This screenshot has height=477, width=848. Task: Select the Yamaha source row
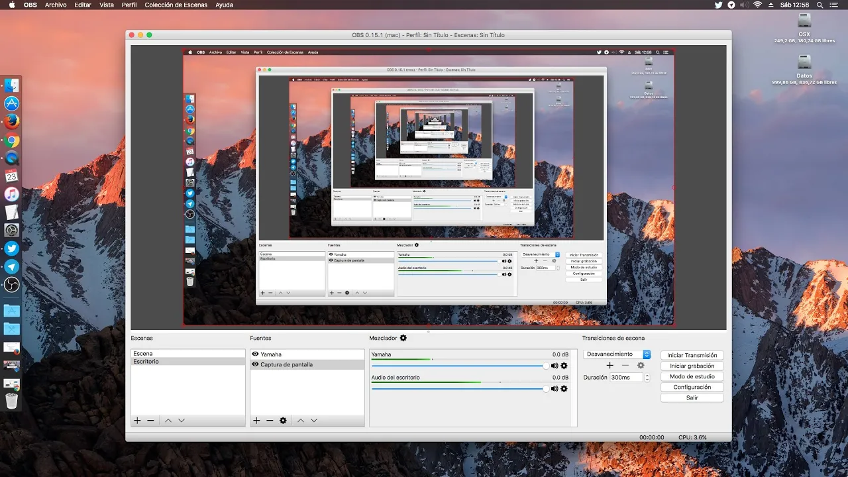pyautogui.click(x=307, y=354)
